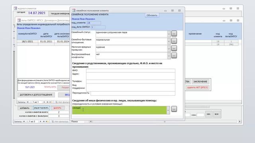Viewport: 255px width, 143px height.
Task: Open the ellipsis button beside Внутрисемейные конфликты
Action: pos(174,56)
